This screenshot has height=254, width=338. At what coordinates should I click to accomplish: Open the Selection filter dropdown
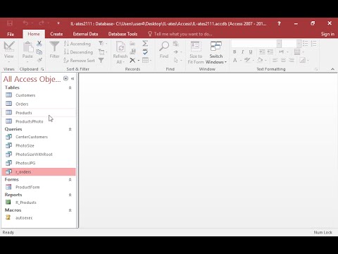tap(103, 44)
